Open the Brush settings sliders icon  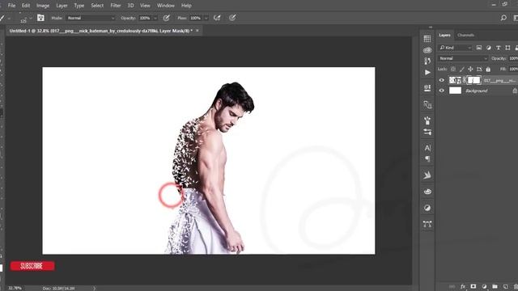[x=427, y=133]
